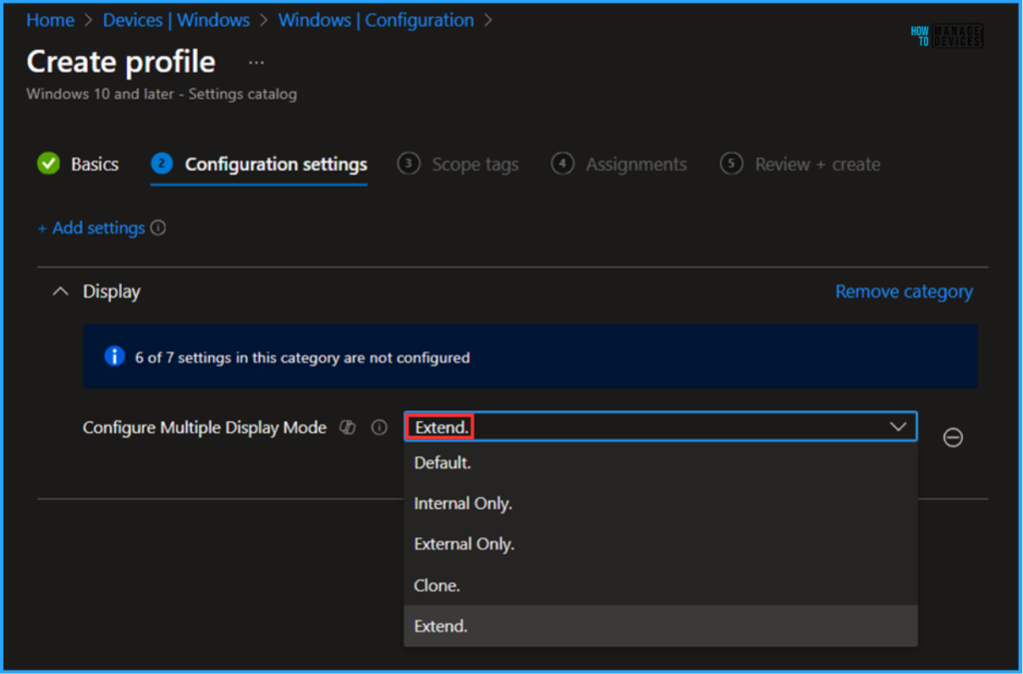Screen dimensions: 1023x674
Task: Choose External Only. from the list
Action: [660, 544]
